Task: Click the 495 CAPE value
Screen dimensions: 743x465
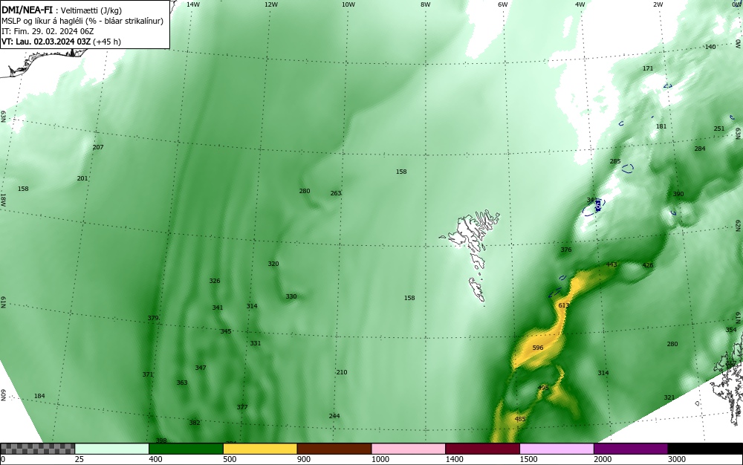Action: pos(543,387)
